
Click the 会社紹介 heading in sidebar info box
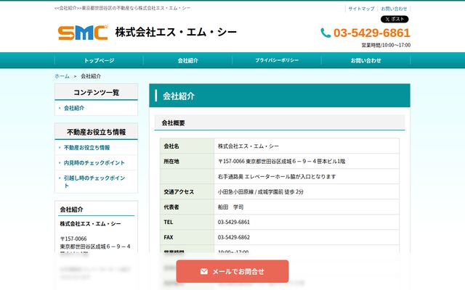tap(71, 210)
